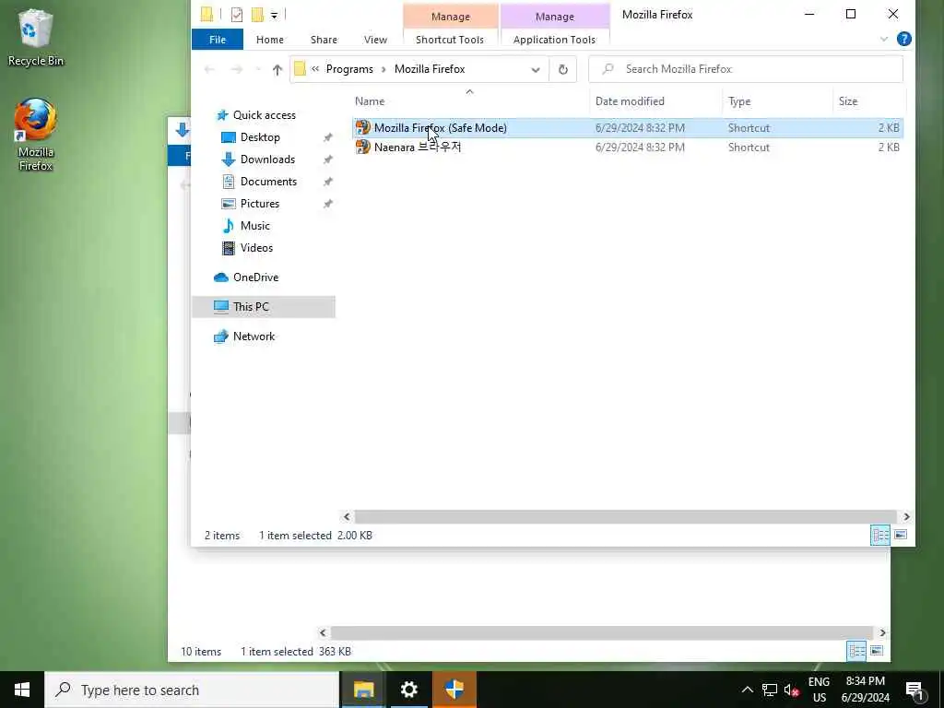The width and height of the screenshot is (944, 708).
Task: Switch front window to Large icons view
Action: (x=901, y=535)
